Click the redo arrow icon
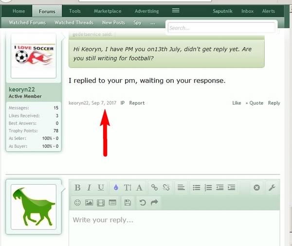 154,202
